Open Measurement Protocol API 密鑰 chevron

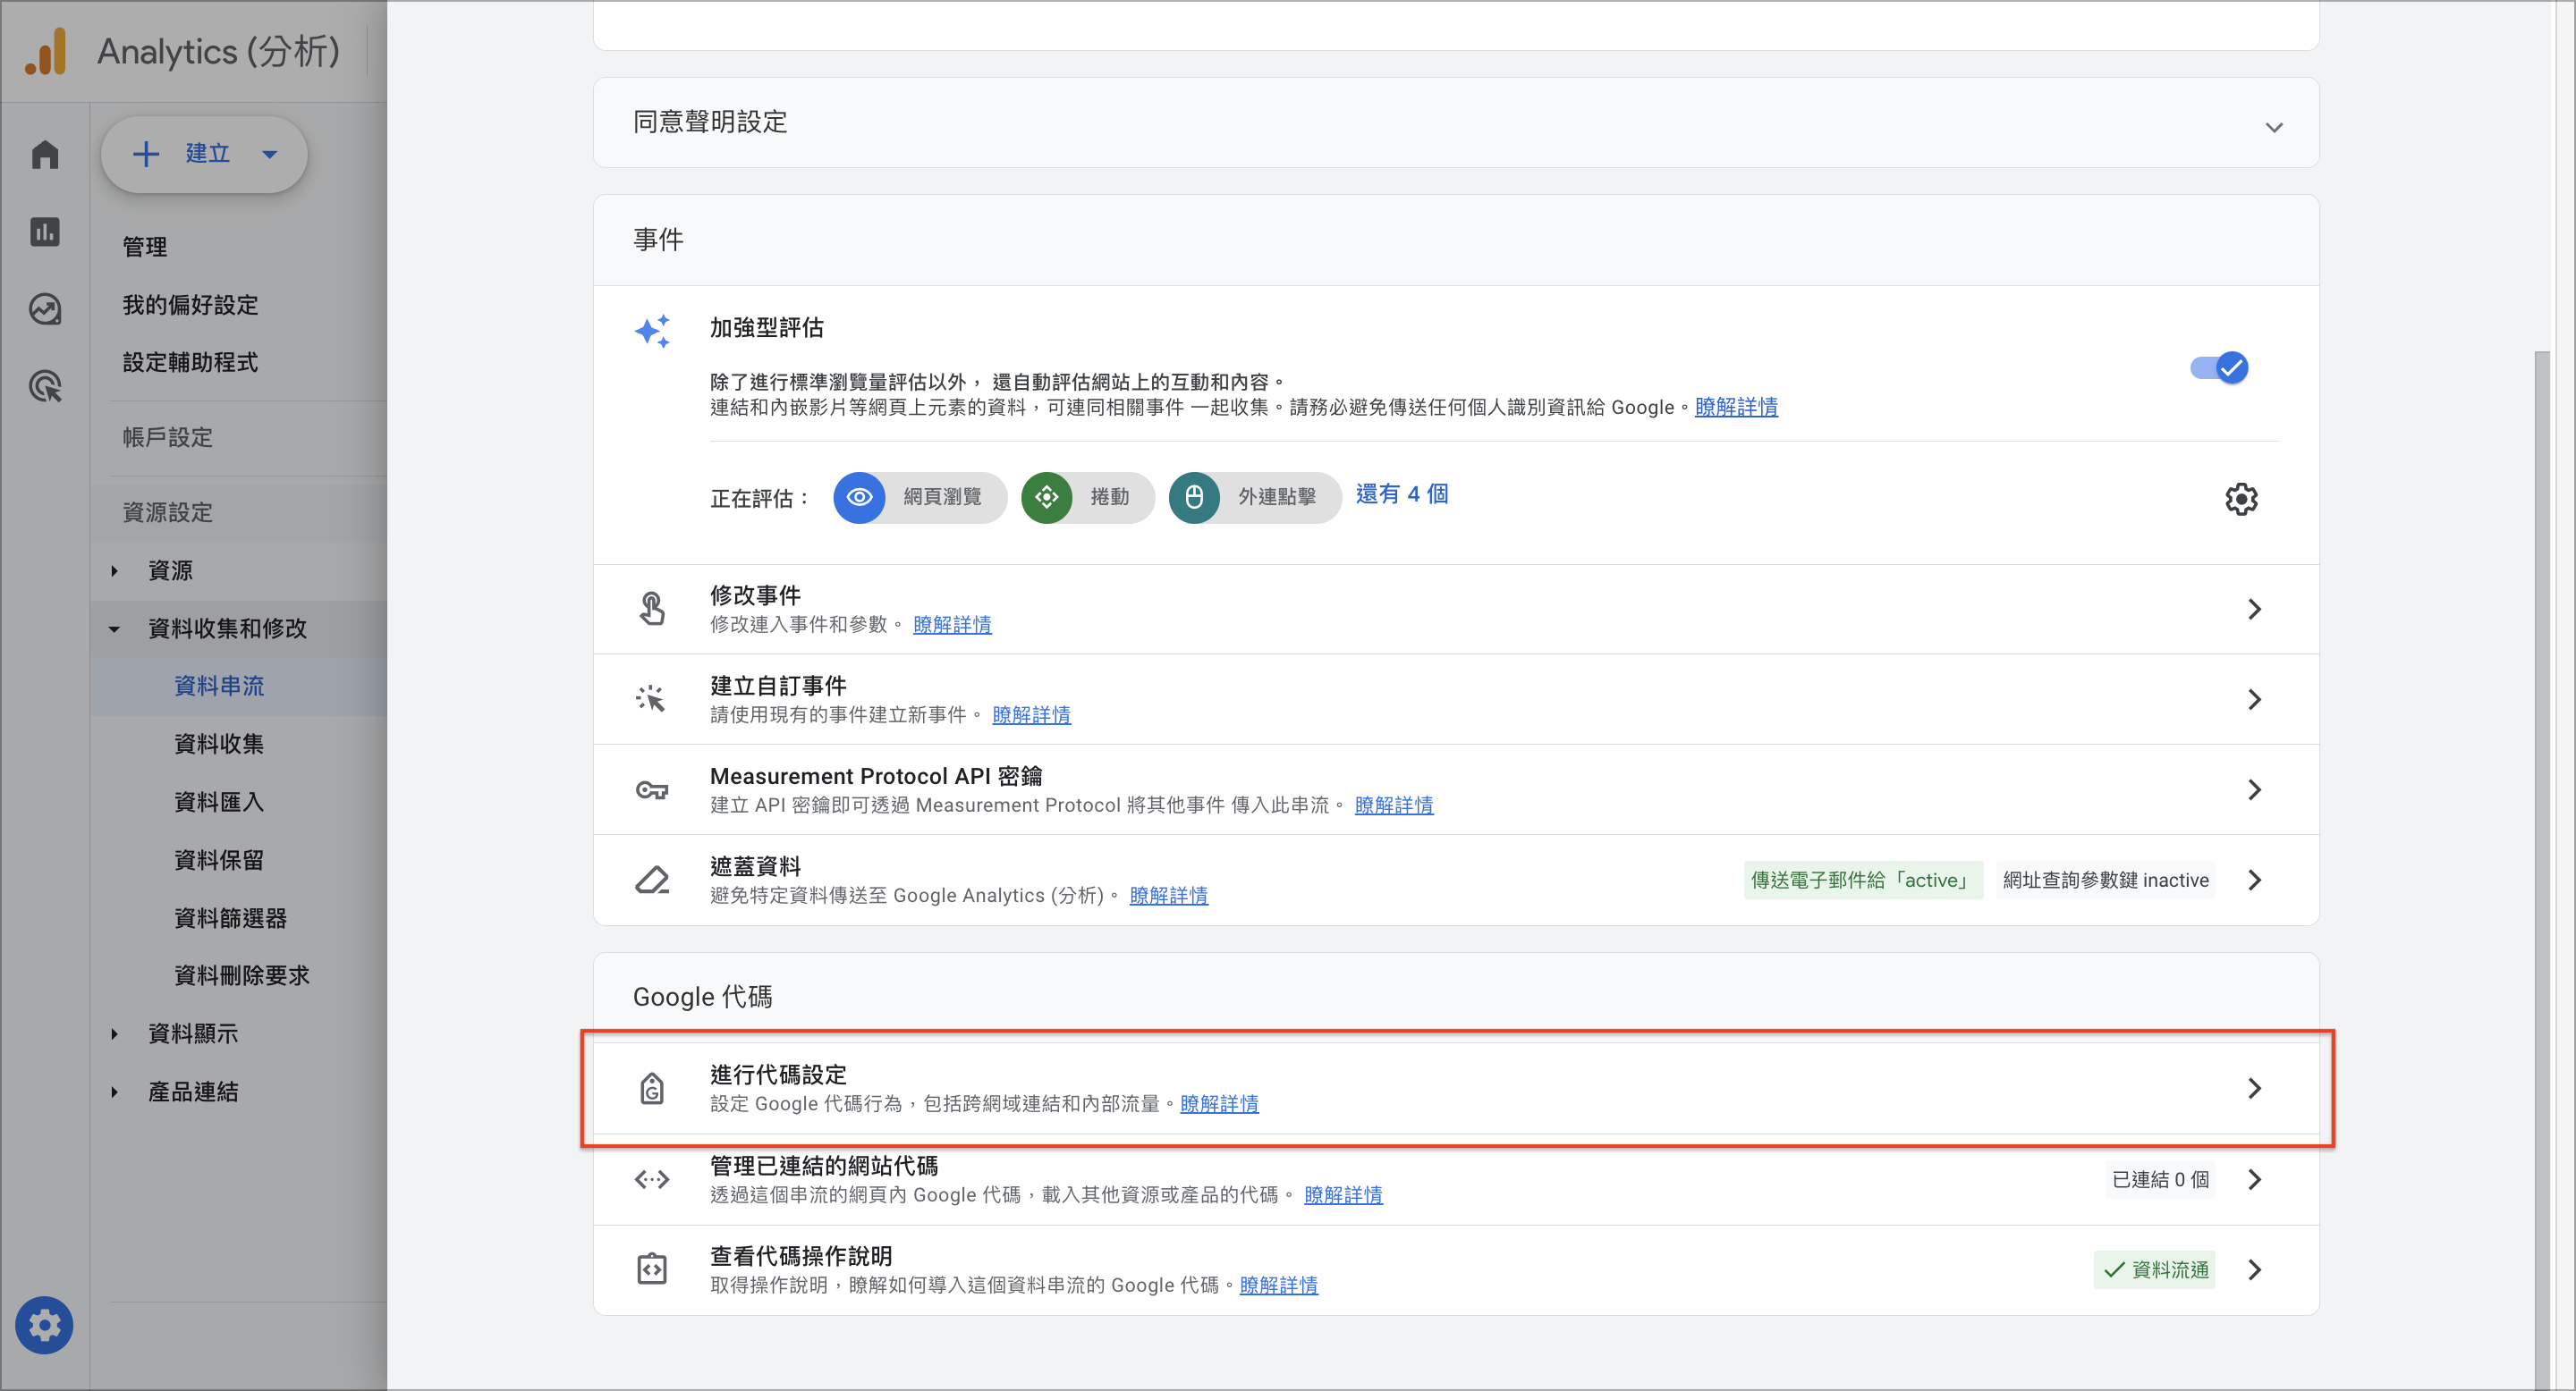point(2254,789)
